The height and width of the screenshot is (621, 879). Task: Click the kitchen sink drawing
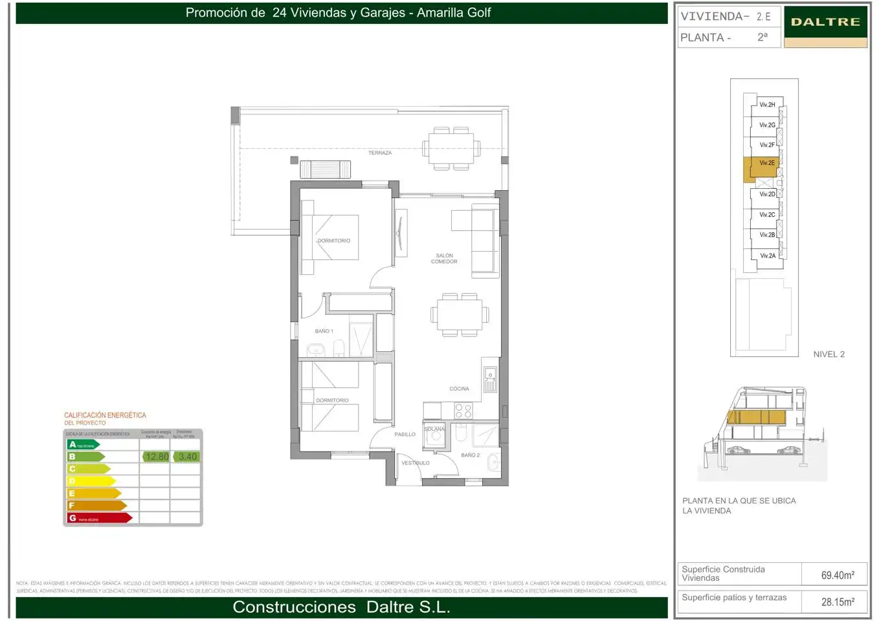(490, 379)
